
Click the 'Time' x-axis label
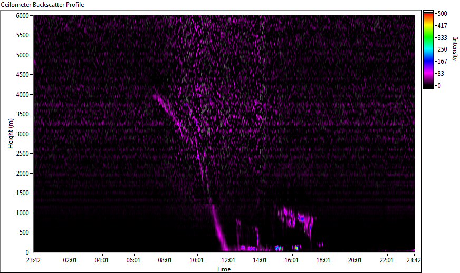coord(224,269)
